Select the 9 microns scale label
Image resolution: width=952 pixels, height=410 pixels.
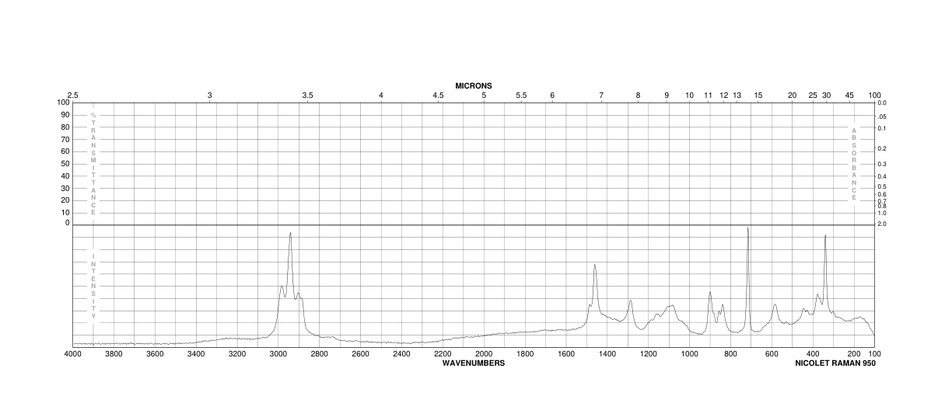pyautogui.click(x=667, y=95)
